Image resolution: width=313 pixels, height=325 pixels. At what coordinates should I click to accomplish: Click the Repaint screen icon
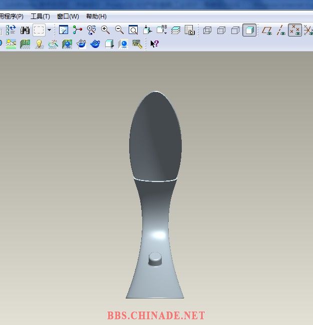pyautogui.click(x=63, y=30)
